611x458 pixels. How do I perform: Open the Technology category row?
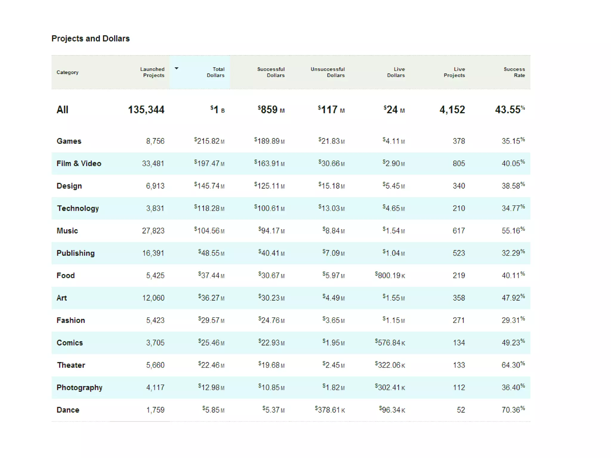click(x=78, y=208)
